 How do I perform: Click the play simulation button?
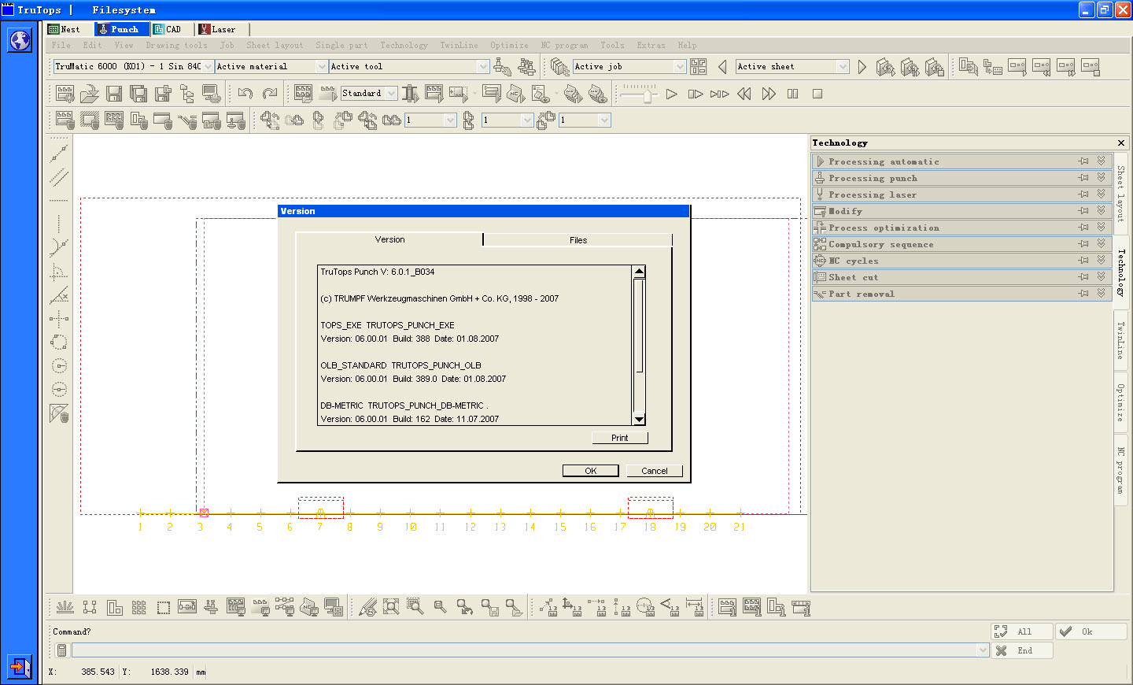coord(671,94)
